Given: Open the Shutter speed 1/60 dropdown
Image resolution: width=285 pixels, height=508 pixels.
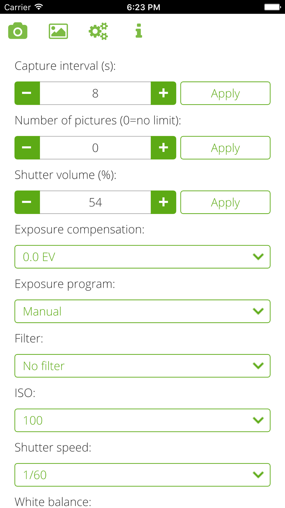Looking at the screenshot, I should (x=142, y=475).
